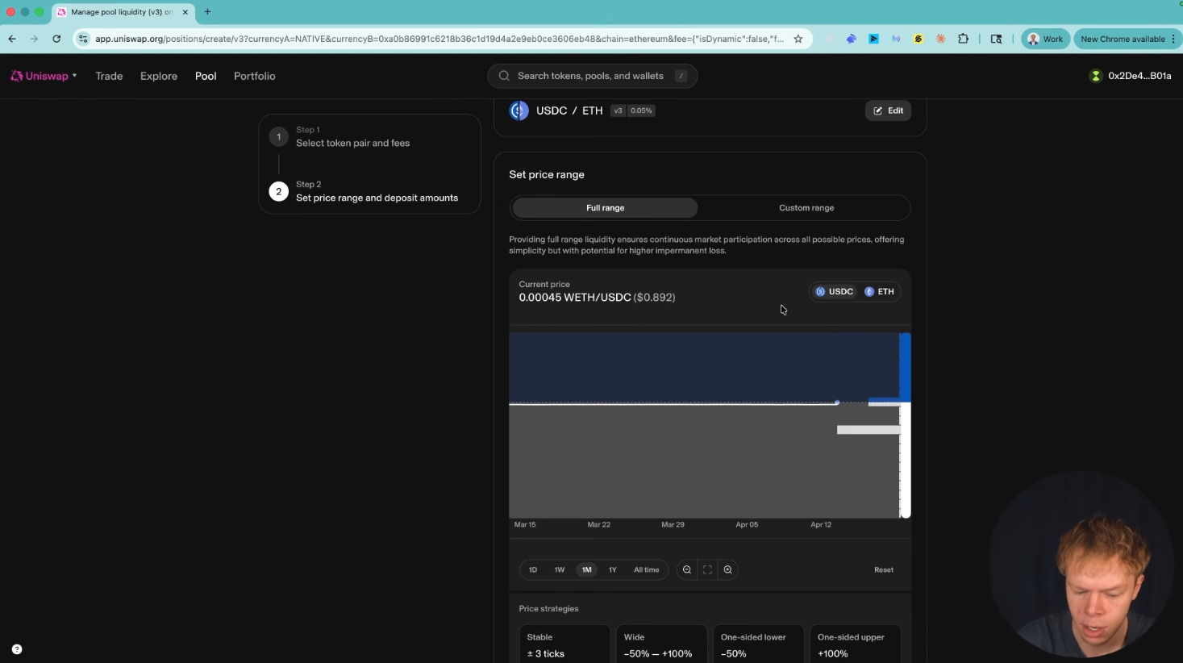The width and height of the screenshot is (1183, 663).
Task: Zoom in the price chart
Action: pyautogui.click(x=727, y=569)
